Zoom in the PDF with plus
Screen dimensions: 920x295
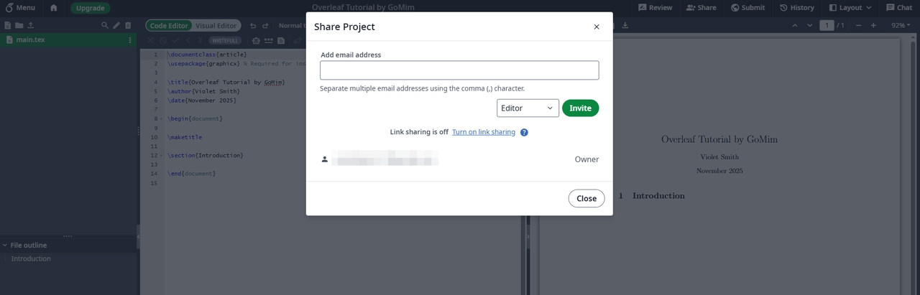click(x=873, y=26)
